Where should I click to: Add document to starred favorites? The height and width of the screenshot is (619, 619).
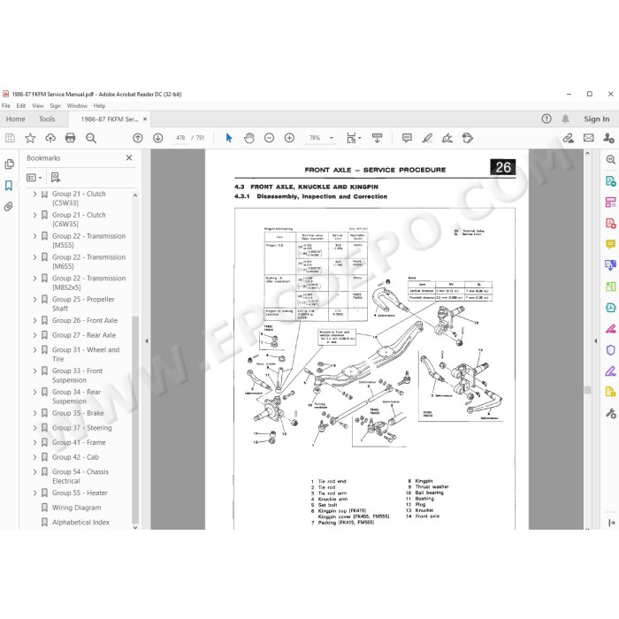tap(30, 138)
